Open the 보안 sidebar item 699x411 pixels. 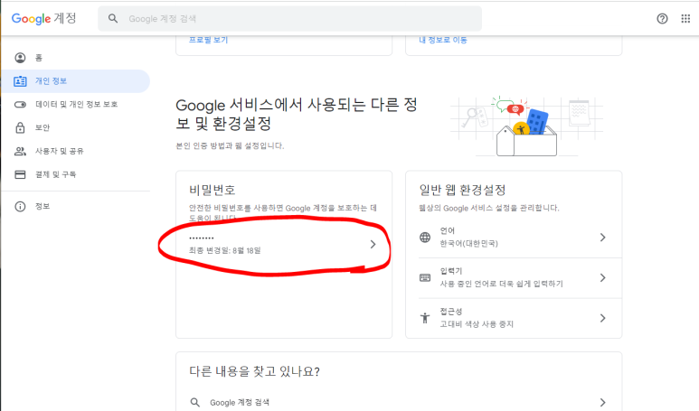coord(75,127)
